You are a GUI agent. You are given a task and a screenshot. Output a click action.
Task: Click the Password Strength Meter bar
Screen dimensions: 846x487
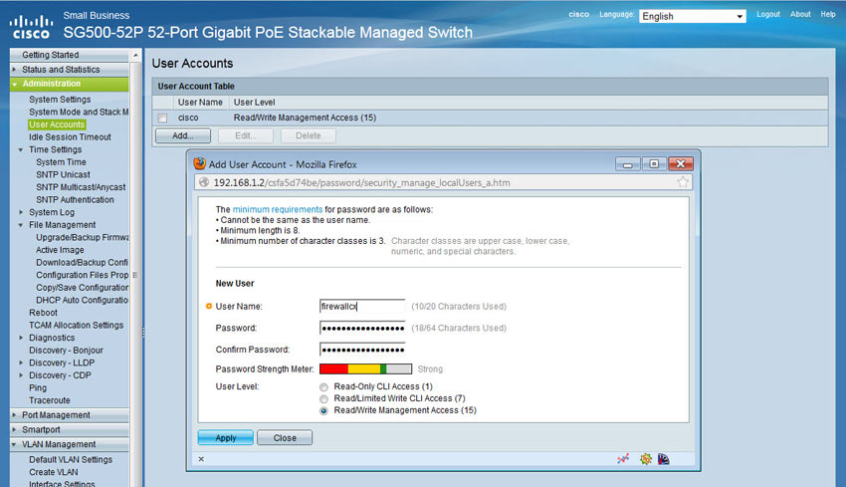tap(366, 369)
